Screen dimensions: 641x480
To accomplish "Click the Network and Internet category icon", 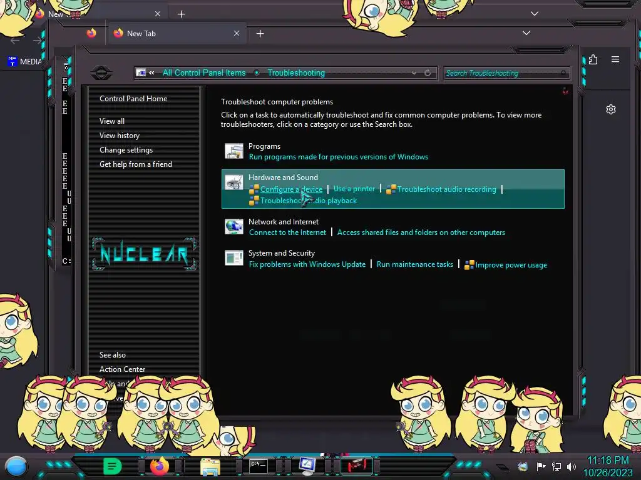I will (234, 226).
